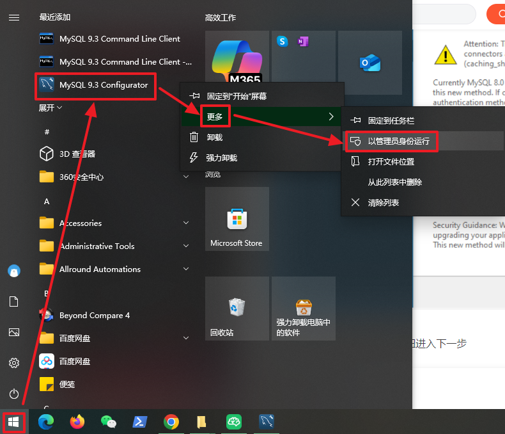Open the 3D 查看器 app

(x=68, y=154)
